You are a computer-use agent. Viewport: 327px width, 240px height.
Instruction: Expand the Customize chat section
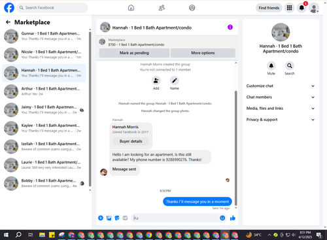click(x=281, y=86)
